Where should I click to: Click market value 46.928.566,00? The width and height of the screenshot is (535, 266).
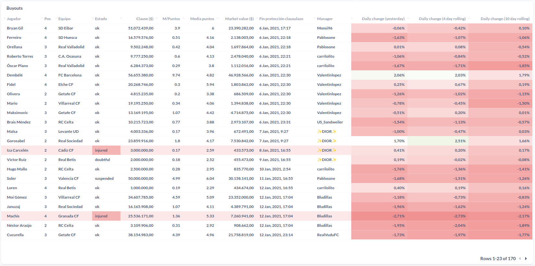[x=241, y=75]
